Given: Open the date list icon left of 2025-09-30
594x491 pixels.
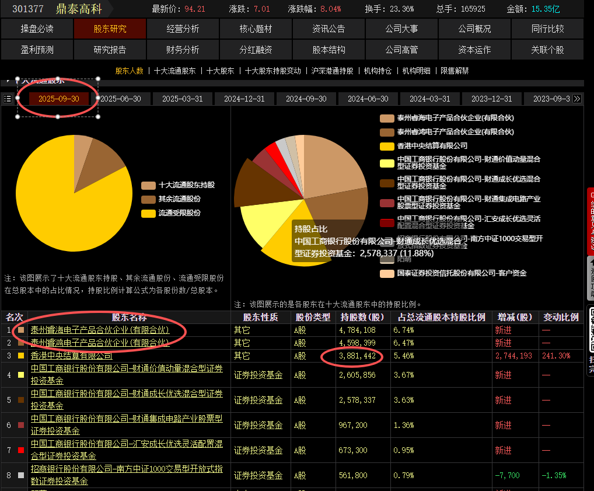Looking at the screenshot, I should (7, 99).
